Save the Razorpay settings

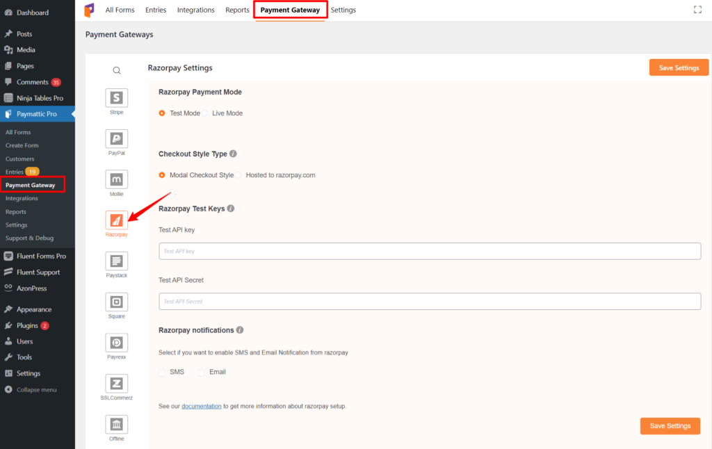(678, 67)
